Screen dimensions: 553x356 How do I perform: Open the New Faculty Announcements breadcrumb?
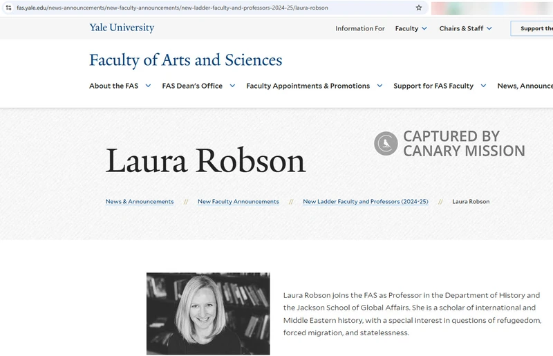(x=238, y=202)
